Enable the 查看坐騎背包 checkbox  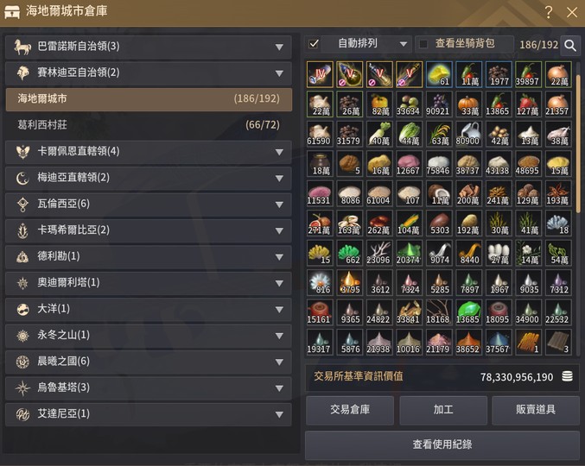tap(423, 44)
